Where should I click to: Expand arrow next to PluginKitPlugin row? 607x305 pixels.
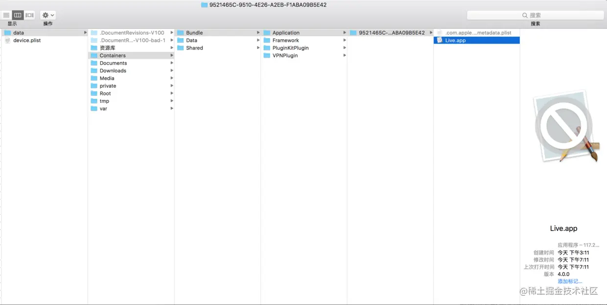pyautogui.click(x=345, y=48)
